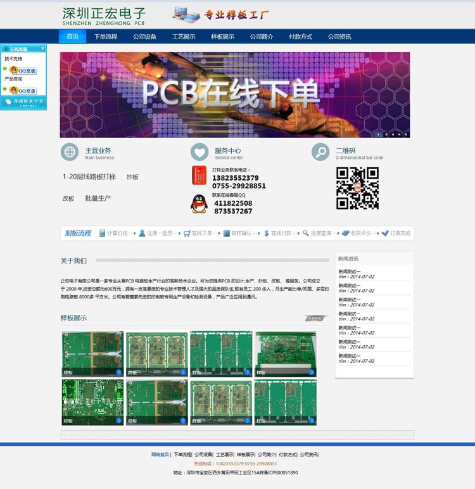Click the 深圳正宏电子 site logo
This screenshot has height=489, width=475.
coord(104,16)
